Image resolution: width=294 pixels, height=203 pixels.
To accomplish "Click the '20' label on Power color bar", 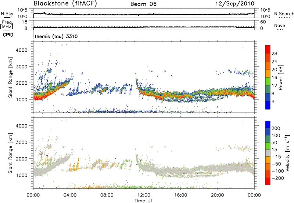I will [x=274, y=70].
